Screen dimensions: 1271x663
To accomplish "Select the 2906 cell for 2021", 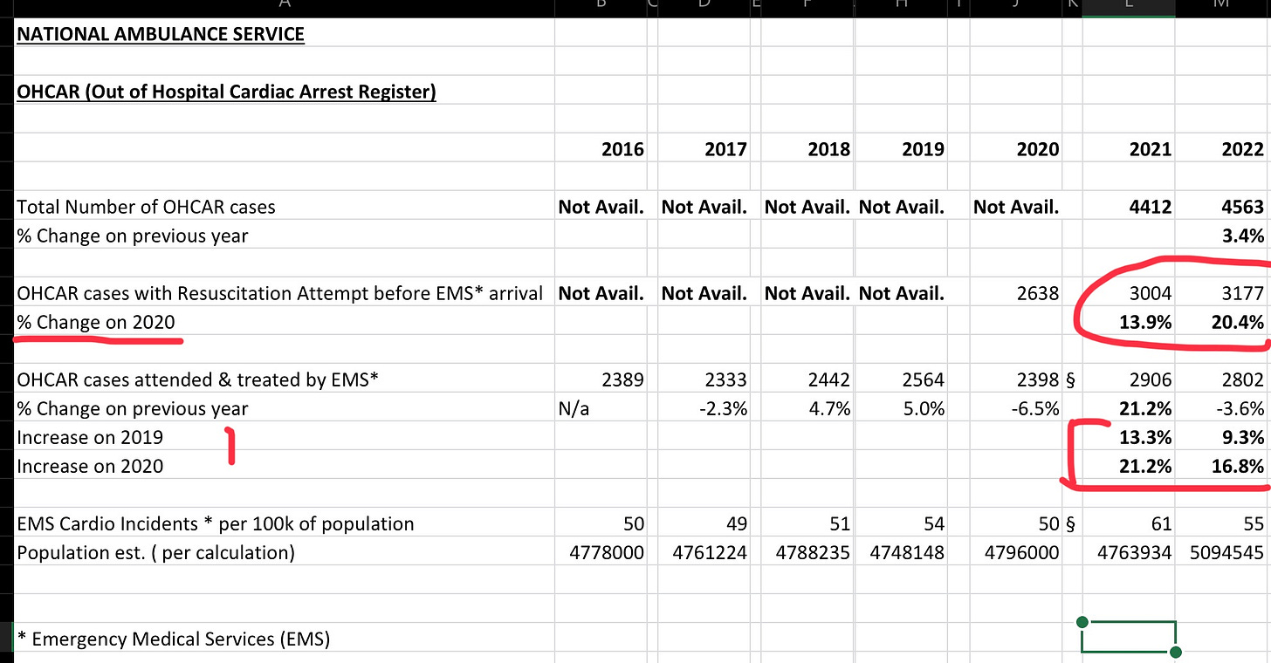I will click(1151, 379).
